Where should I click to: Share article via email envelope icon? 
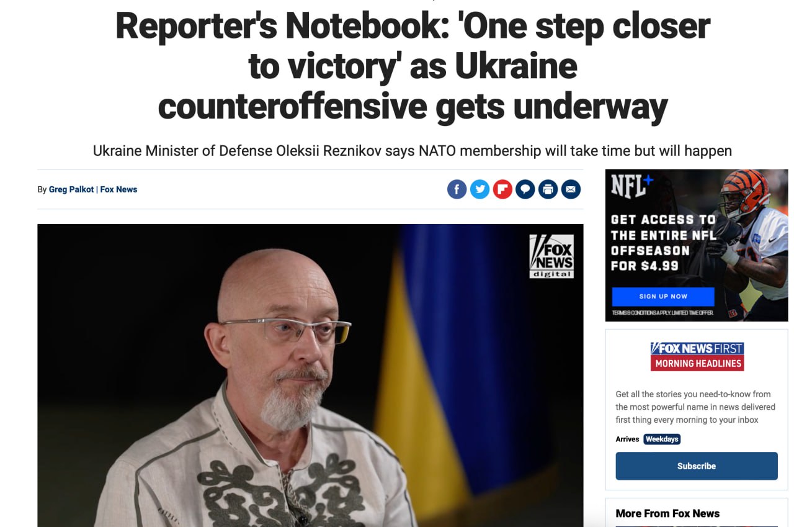571,189
